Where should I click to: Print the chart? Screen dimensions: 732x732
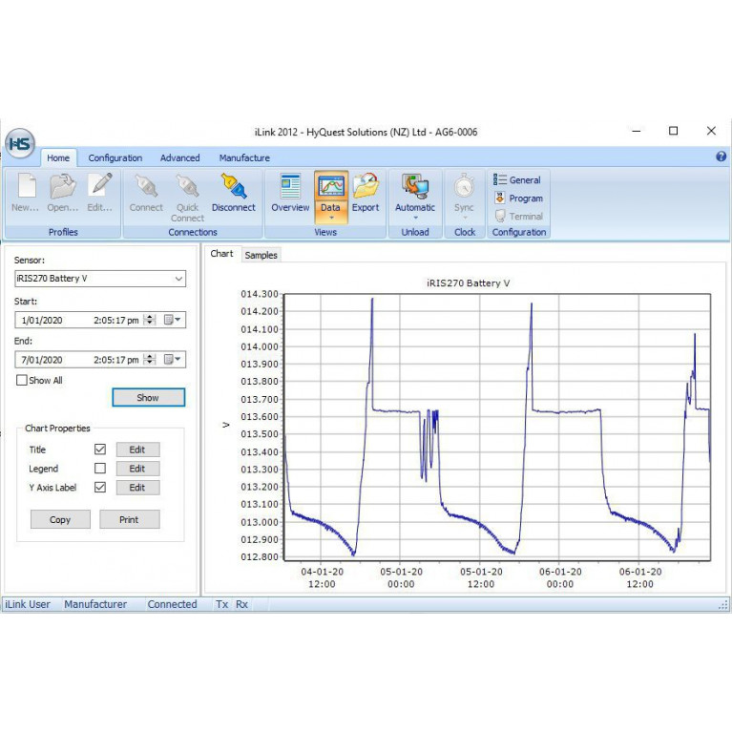coord(129,519)
